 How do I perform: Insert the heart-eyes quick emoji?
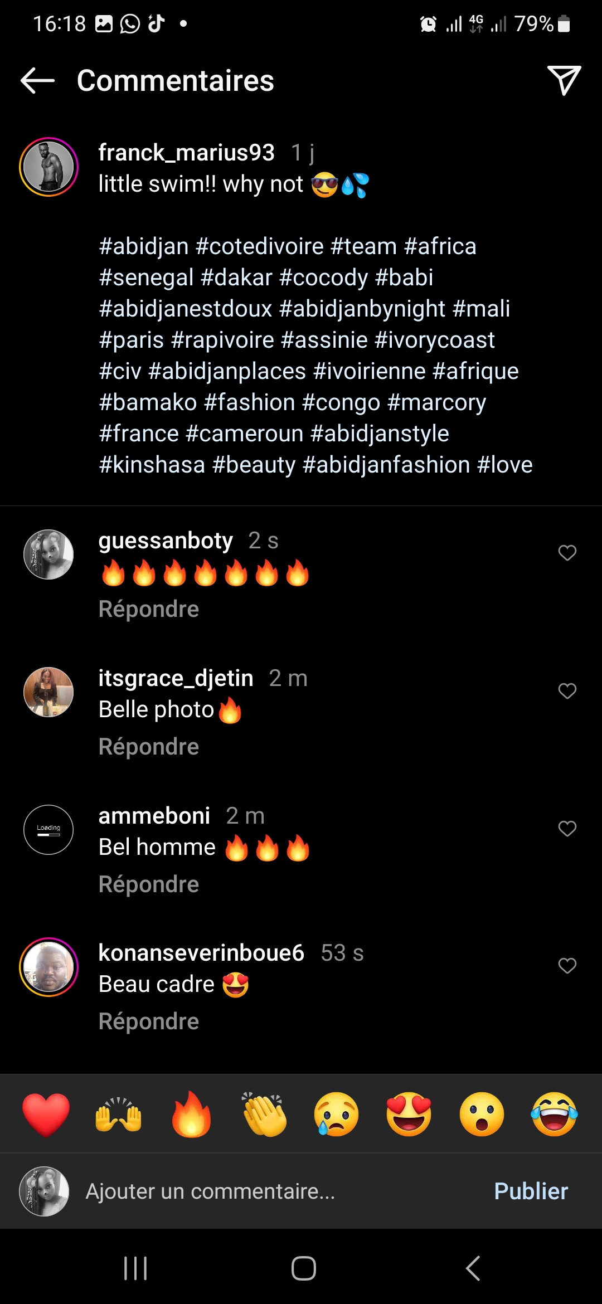click(409, 1115)
